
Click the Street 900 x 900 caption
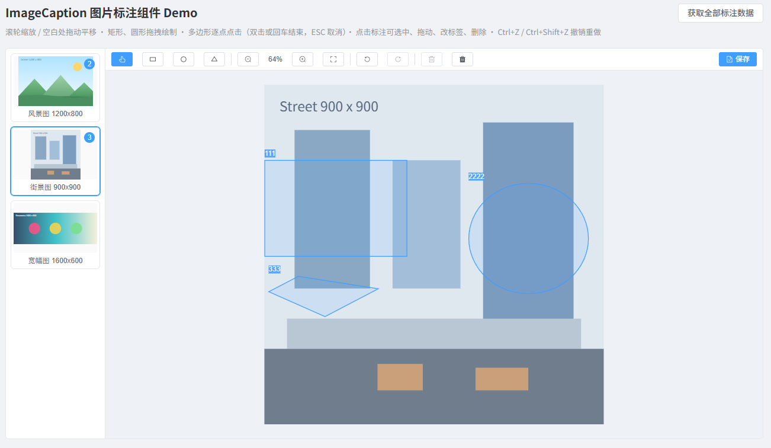coord(329,107)
